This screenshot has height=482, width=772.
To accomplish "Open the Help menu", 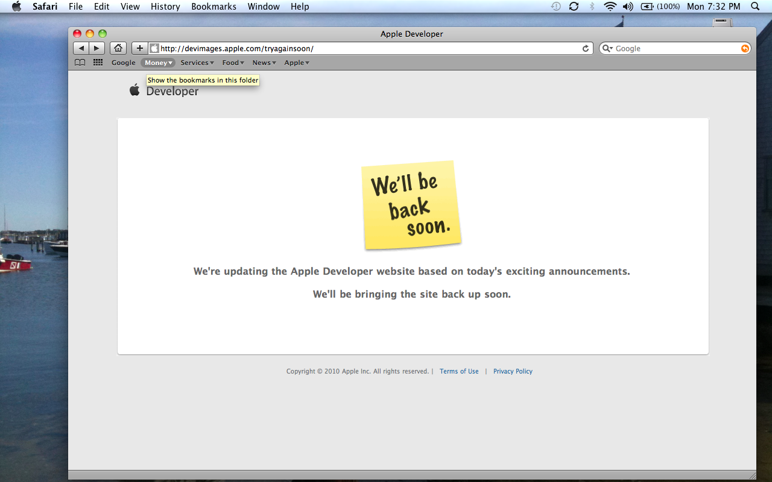I will (x=300, y=6).
